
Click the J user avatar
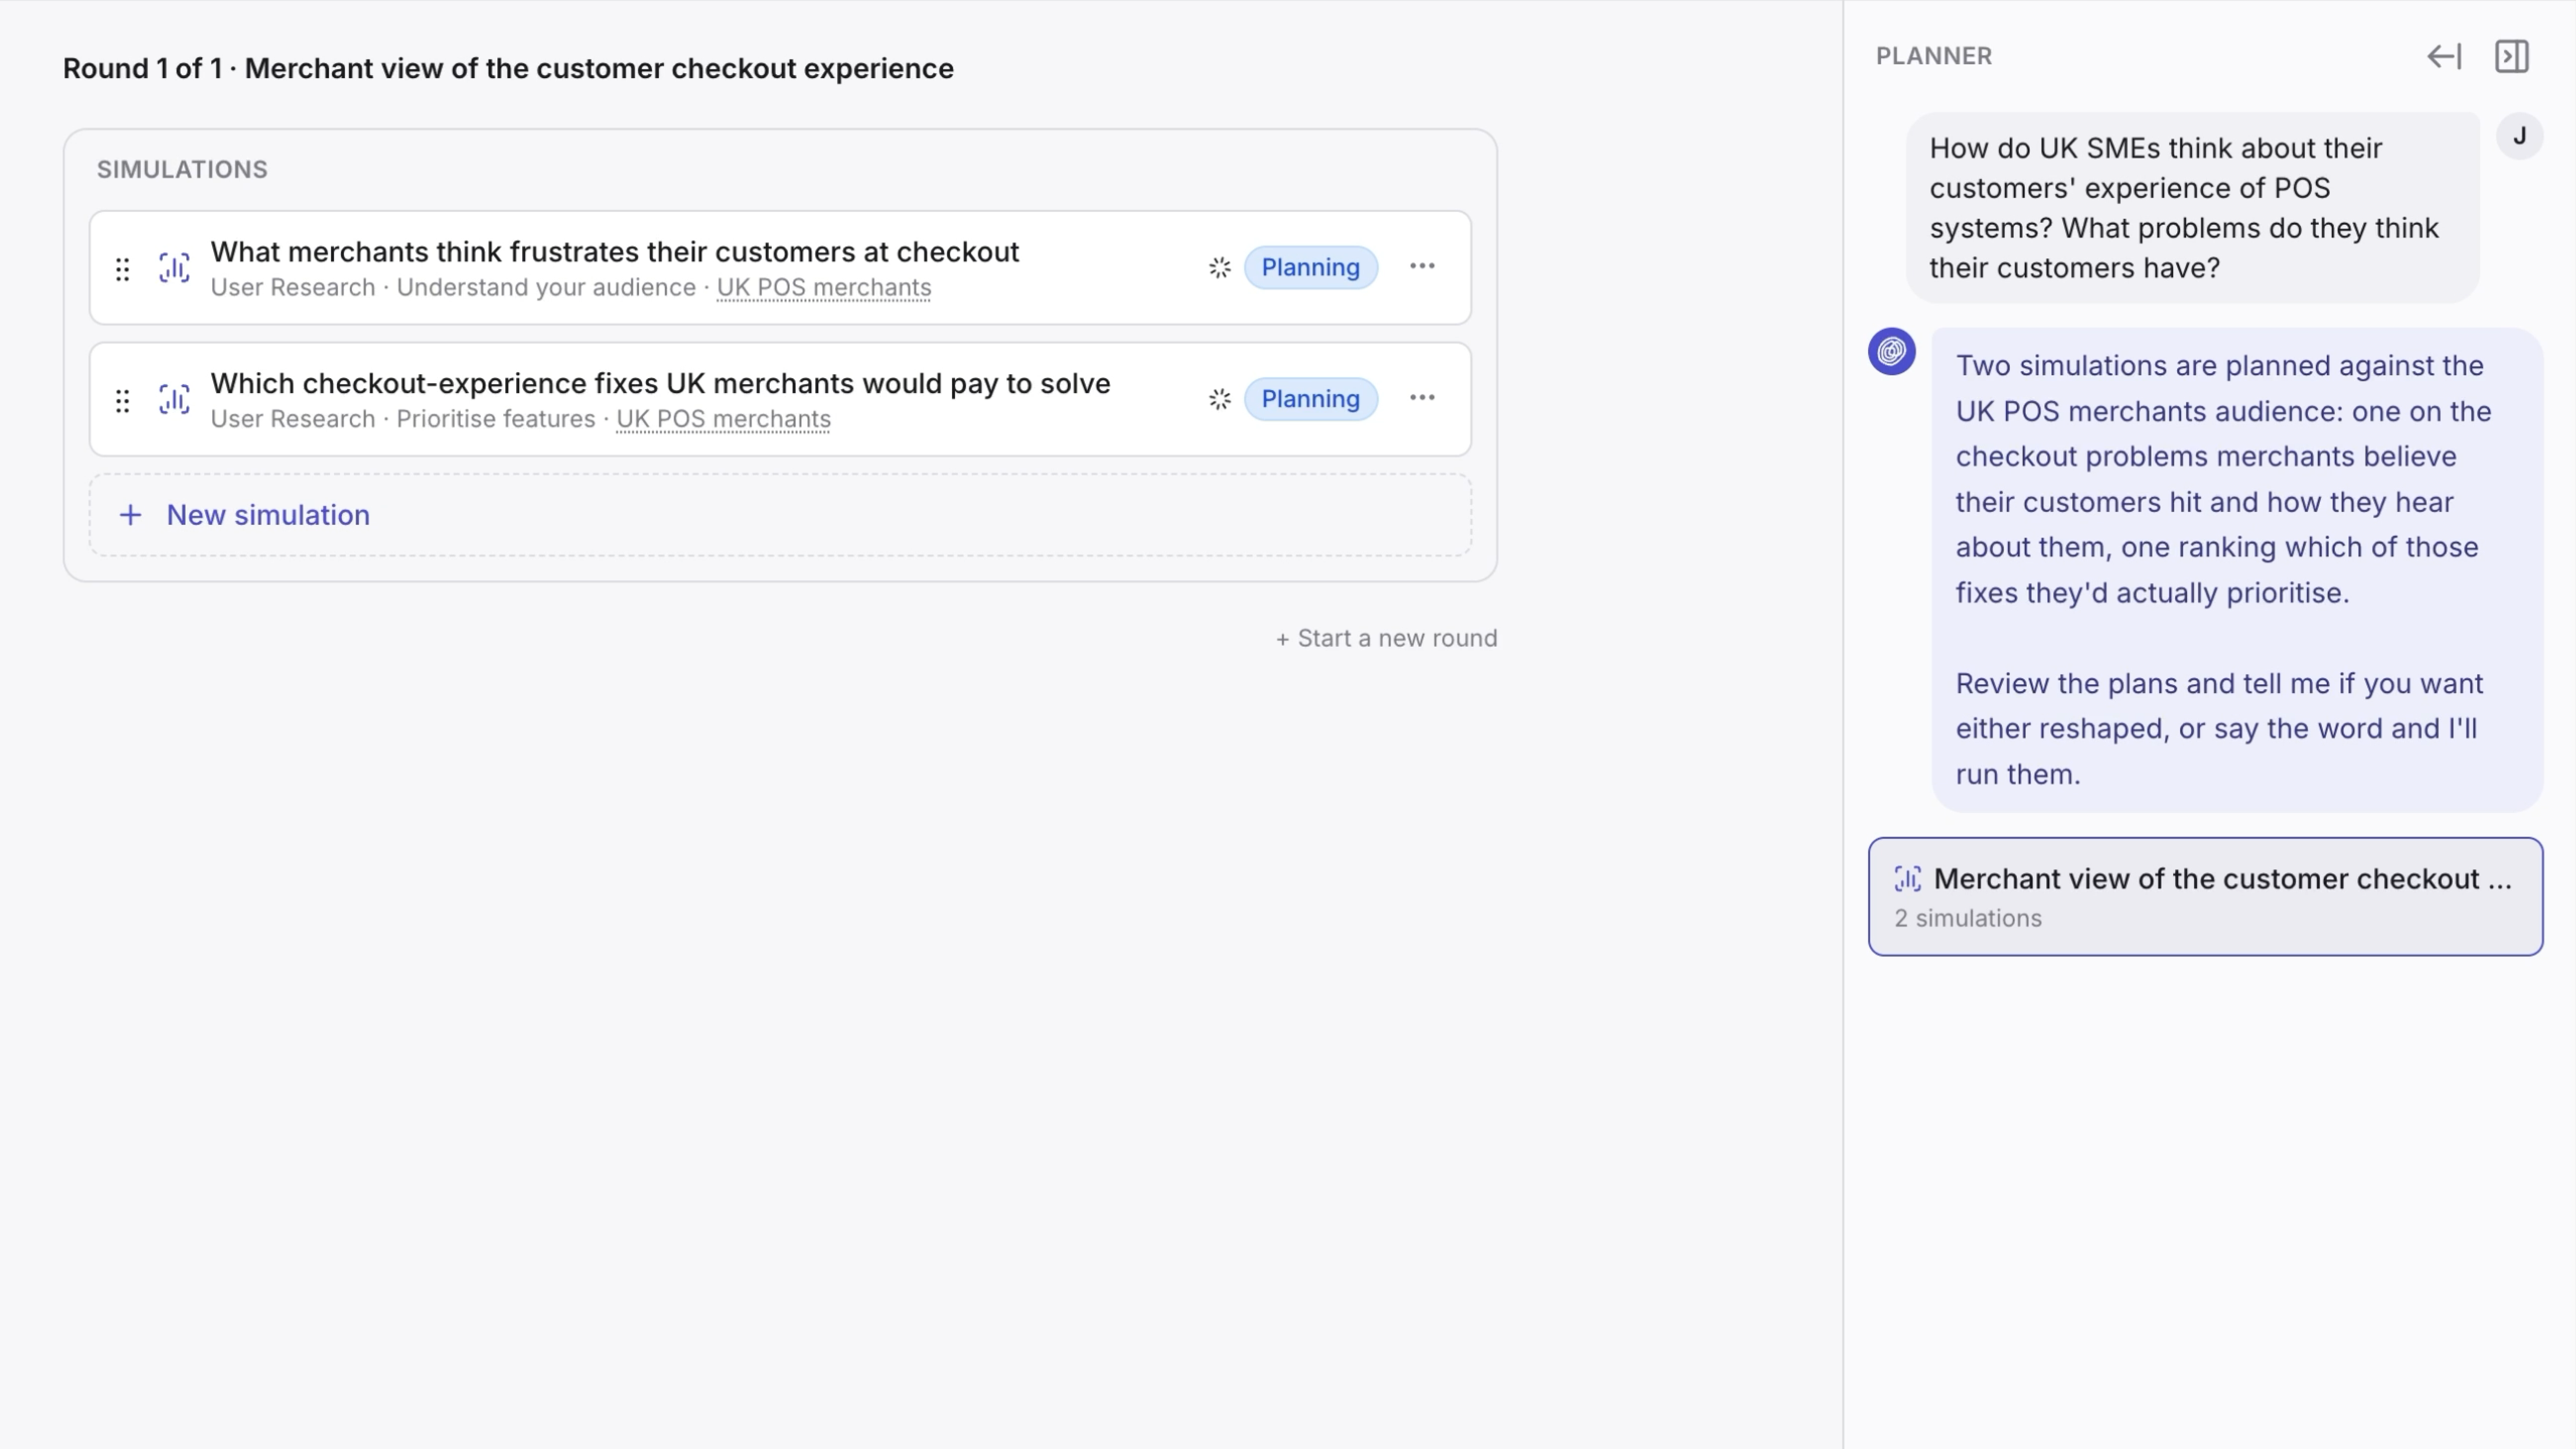tap(2519, 136)
